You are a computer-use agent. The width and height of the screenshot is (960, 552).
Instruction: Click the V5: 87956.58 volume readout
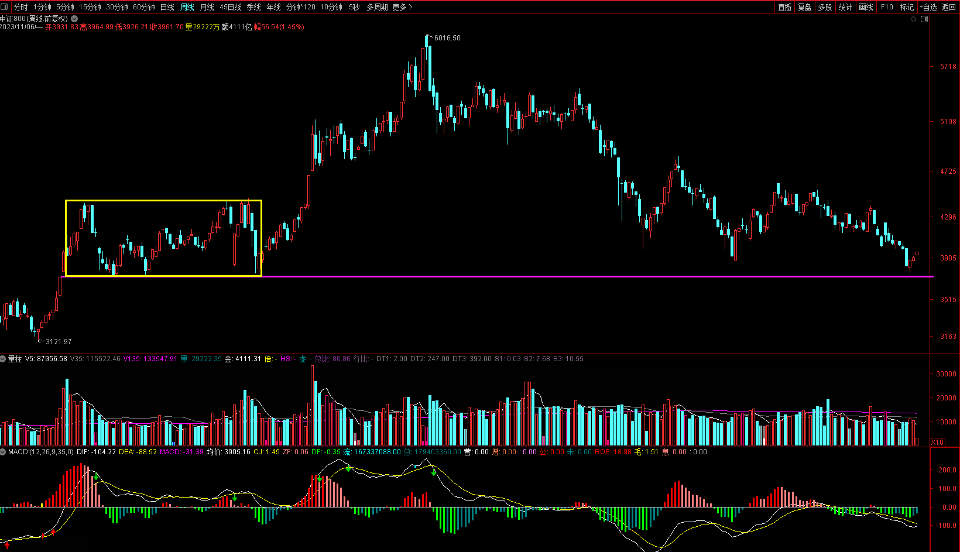pyautogui.click(x=46, y=359)
